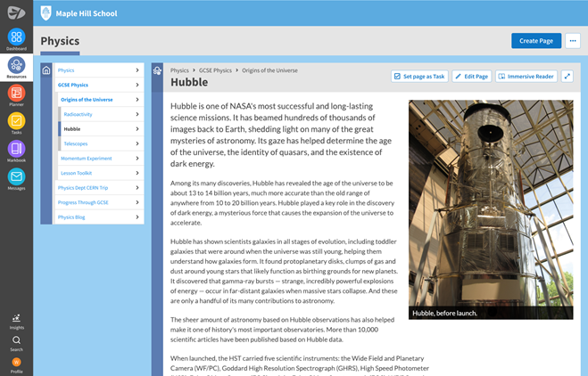
Task: Open the Planner icon
Action: tap(16, 93)
